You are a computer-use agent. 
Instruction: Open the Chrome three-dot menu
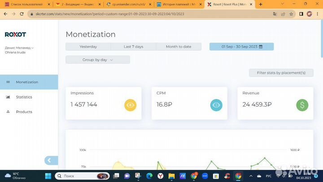click(318, 14)
